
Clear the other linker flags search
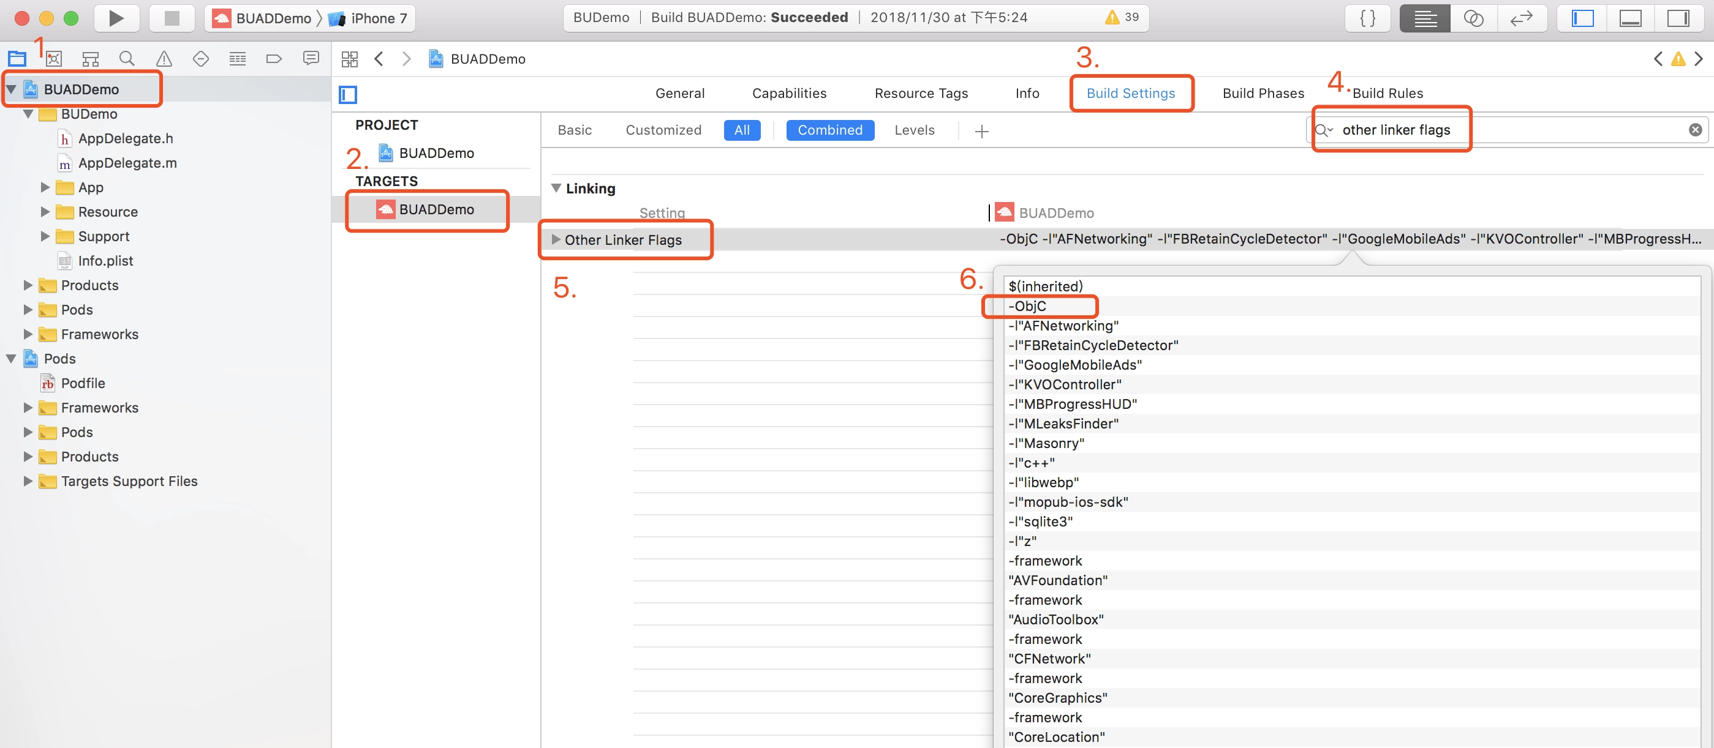coord(1696,130)
